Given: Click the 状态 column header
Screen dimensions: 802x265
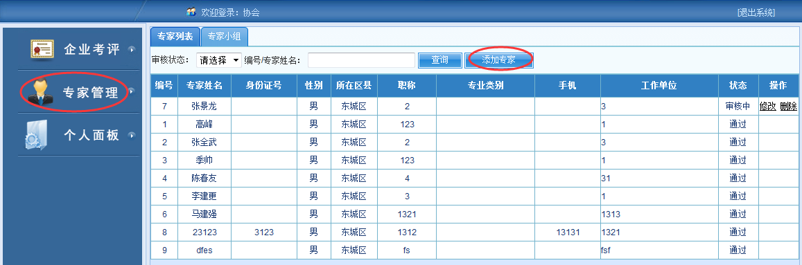Looking at the screenshot, I should (738, 85).
